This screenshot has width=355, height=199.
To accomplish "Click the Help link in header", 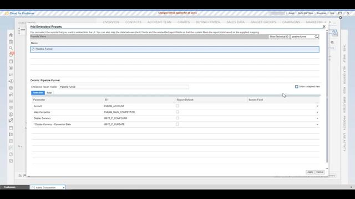I will [x=332, y=13].
